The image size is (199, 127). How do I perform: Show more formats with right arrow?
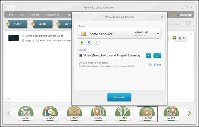[x=189, y=113]
